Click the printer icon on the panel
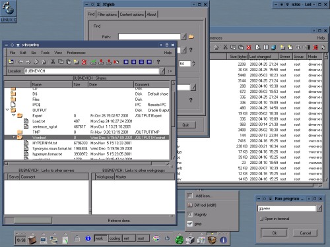Image resolution: width=330 pixels, height=247 pixels. point(190,240)
